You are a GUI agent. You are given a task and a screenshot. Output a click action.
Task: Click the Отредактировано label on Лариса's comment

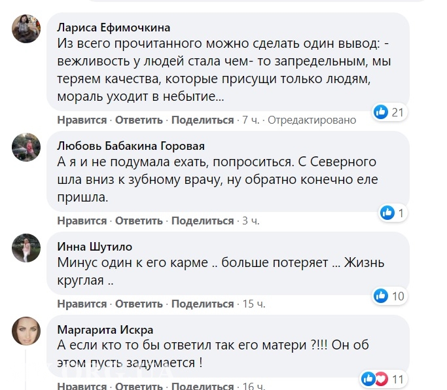tap(312, 120)
